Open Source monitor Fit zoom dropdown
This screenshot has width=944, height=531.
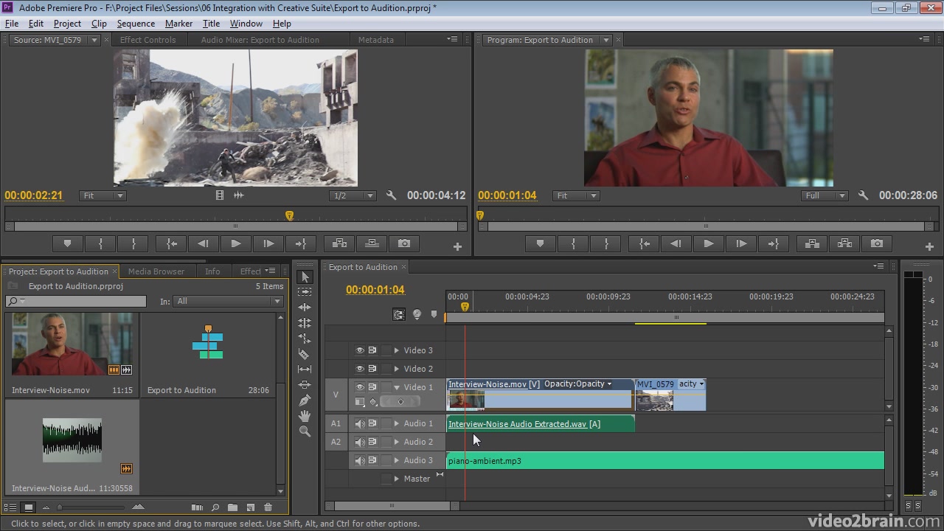(103, 195)
